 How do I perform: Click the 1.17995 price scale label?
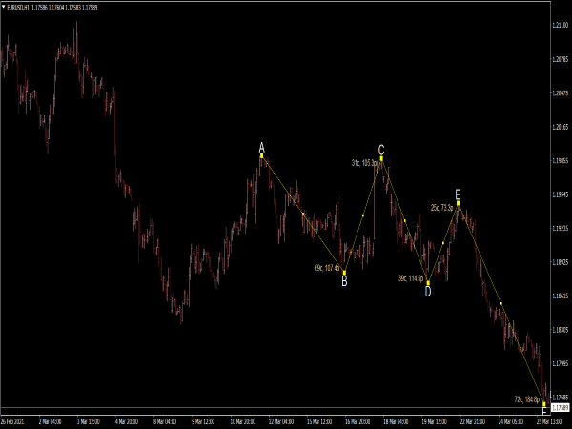pos(561,363)
